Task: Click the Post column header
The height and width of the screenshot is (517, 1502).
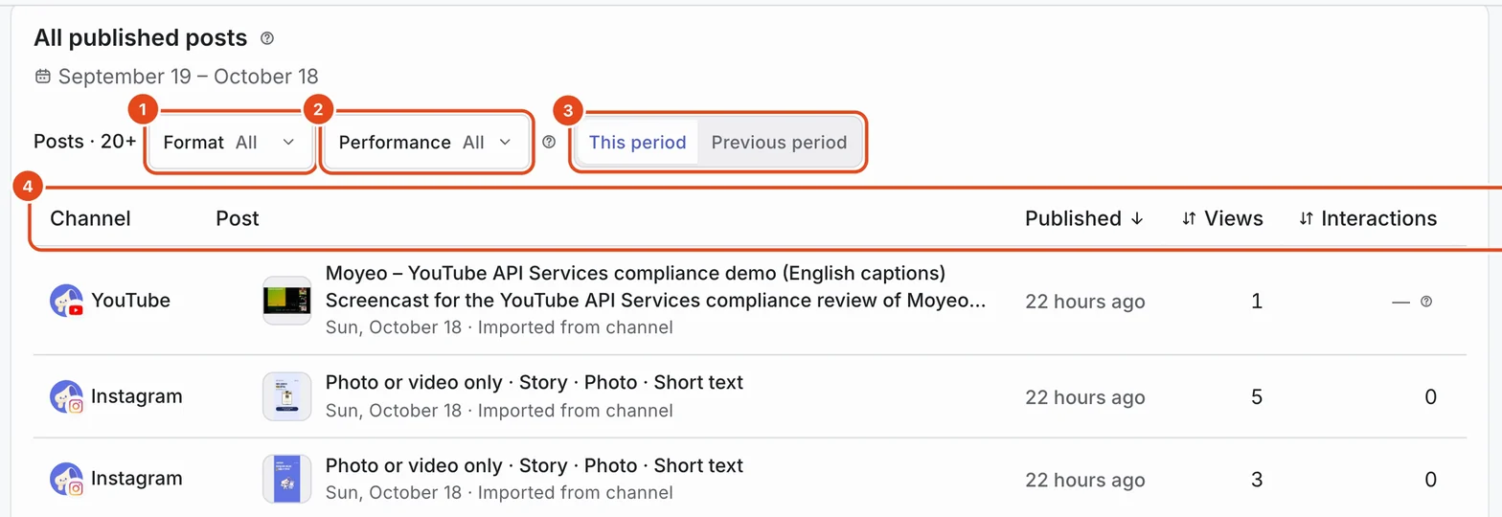Action: pos(238,218)
